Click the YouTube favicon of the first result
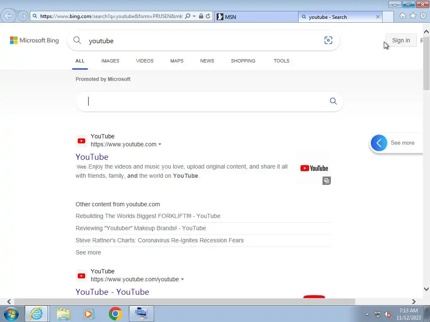The height and width of the screenshot is (322, 430). click(x=81, y=141)
